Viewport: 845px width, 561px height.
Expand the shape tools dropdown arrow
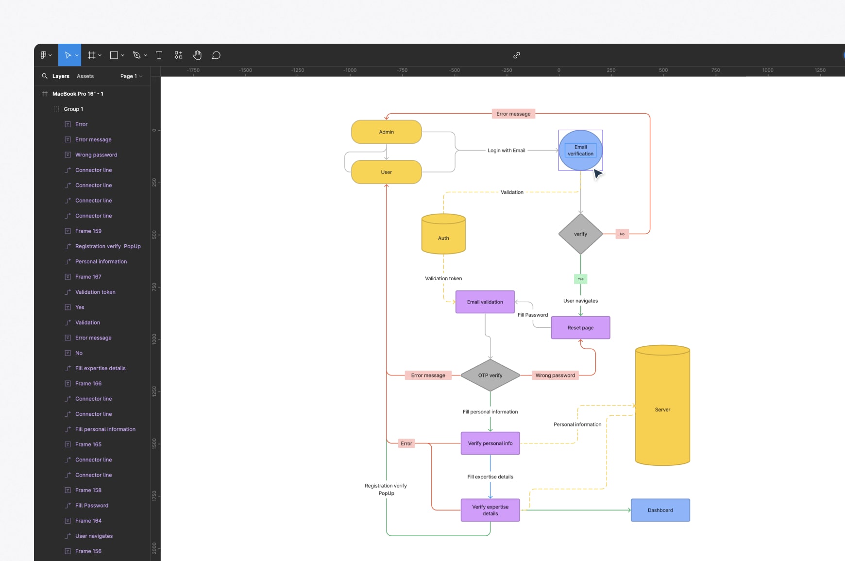tap(123, 56)
